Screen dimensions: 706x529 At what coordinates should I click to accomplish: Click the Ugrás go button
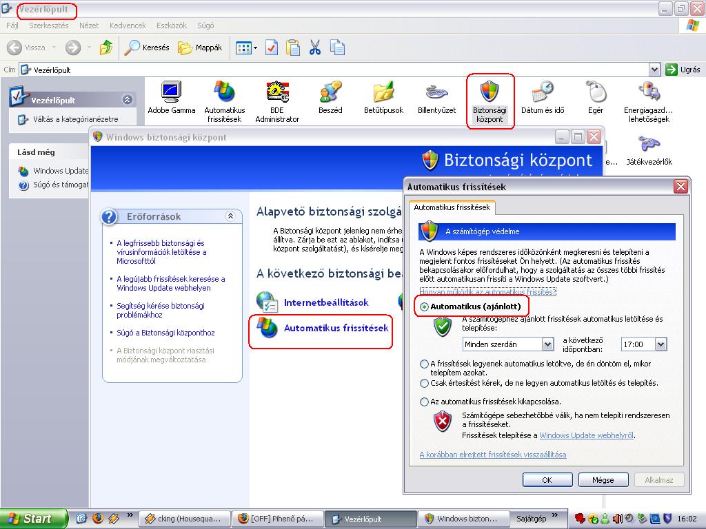(x=683, y=70)
